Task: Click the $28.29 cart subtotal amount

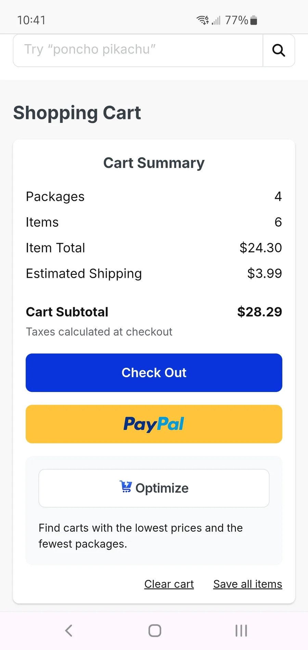Action: point(259,312)
